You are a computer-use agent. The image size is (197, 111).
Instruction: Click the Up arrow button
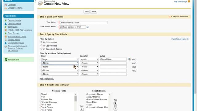[115, 109]
